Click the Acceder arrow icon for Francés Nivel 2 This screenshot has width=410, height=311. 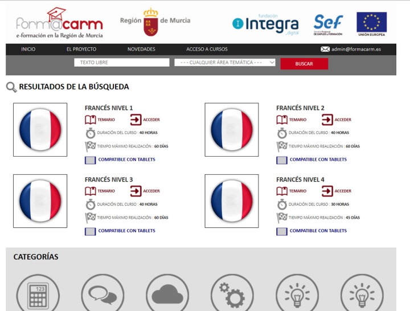[327, 120]
